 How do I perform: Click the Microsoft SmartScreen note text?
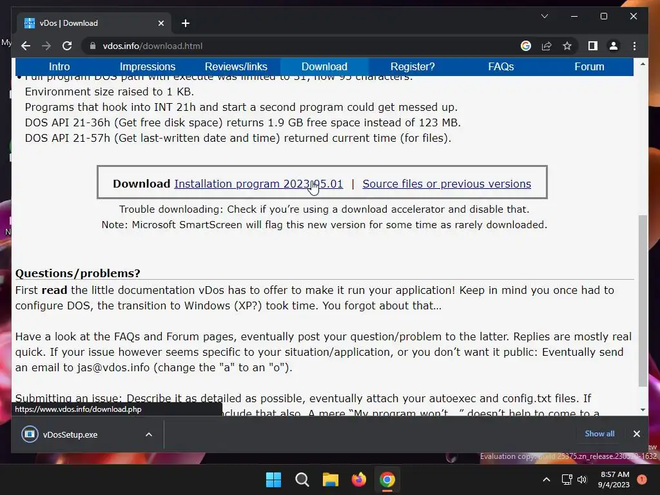point(324,225)
